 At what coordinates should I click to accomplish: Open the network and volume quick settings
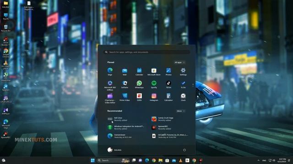pos(272,160)
